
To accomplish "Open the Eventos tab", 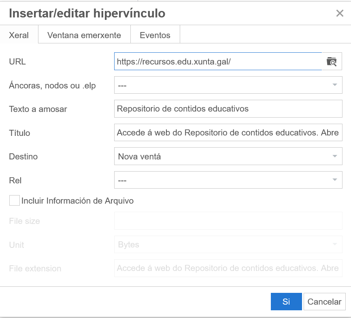I will pyautogui.click(x=155, y=35).
